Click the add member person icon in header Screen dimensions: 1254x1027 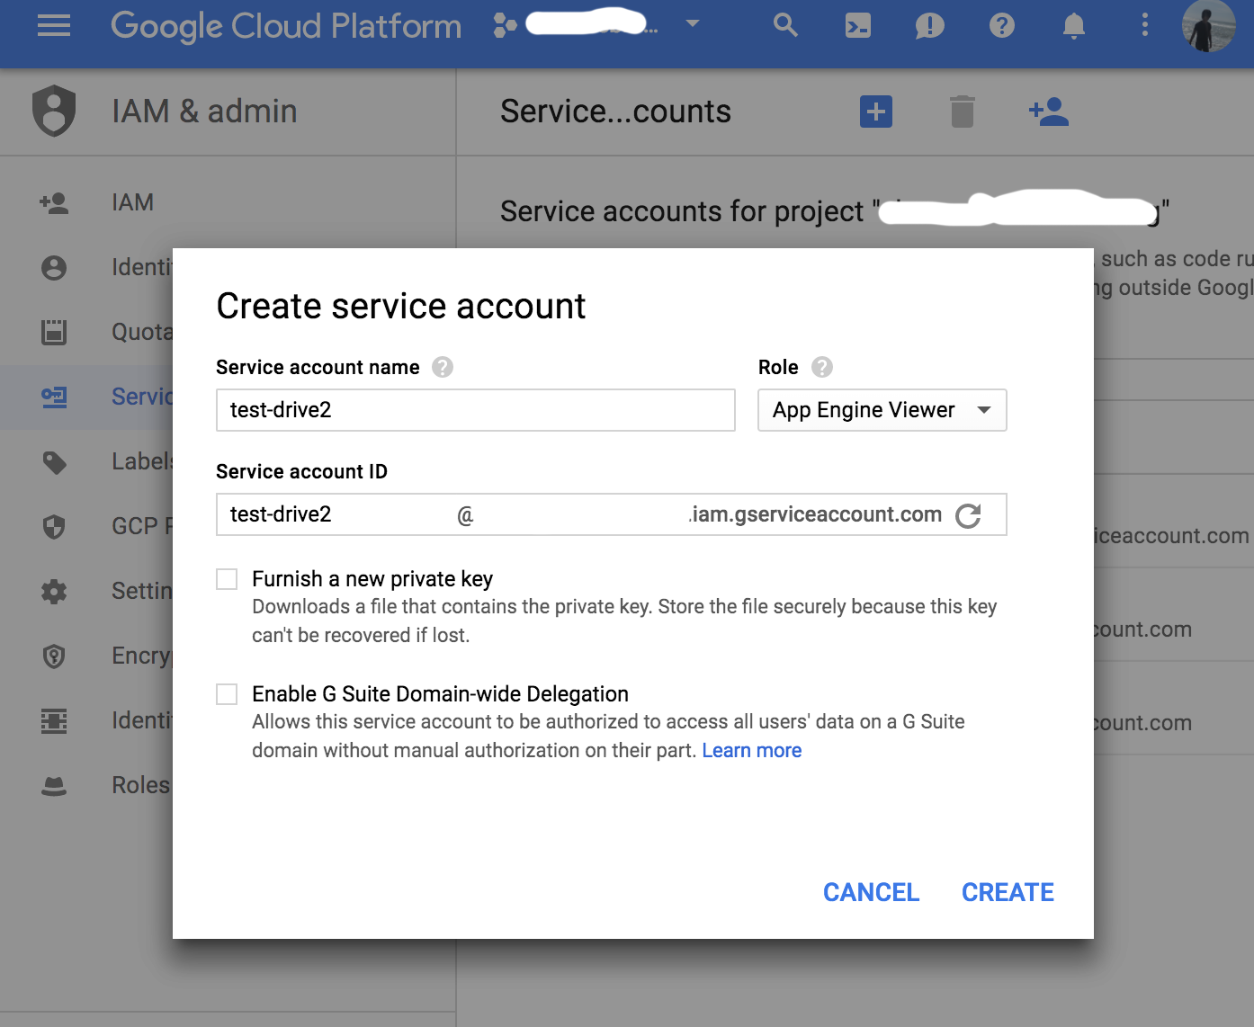click(x=1049, y=112)
